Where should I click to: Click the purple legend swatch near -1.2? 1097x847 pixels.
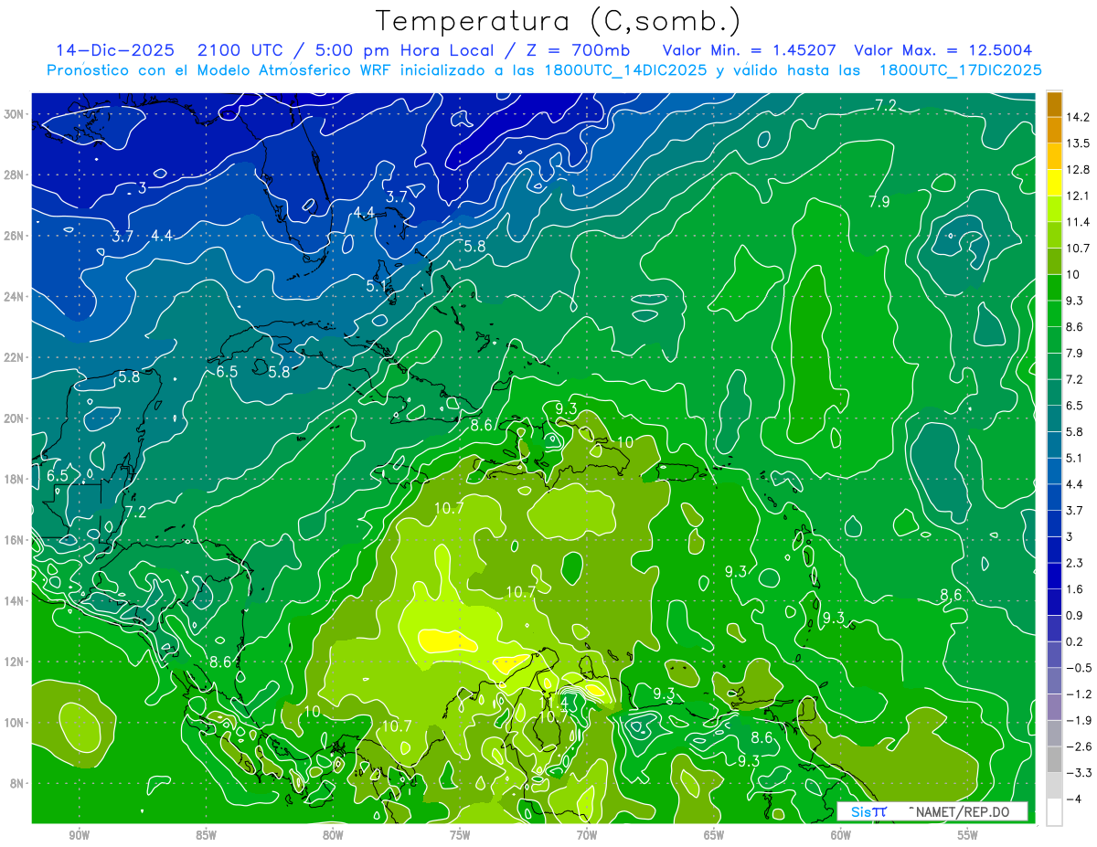(1054, 707)
